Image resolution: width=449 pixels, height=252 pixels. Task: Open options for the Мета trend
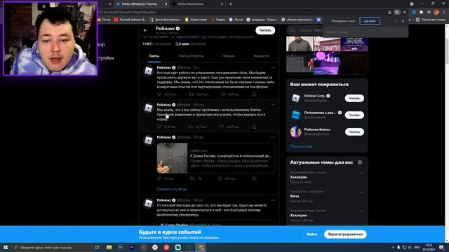click(x=362, y=192)
